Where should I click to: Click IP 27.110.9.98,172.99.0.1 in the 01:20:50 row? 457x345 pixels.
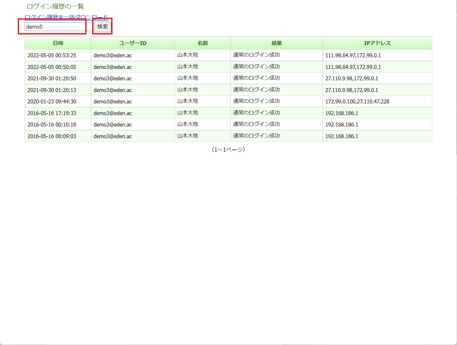tap(352, 78)
